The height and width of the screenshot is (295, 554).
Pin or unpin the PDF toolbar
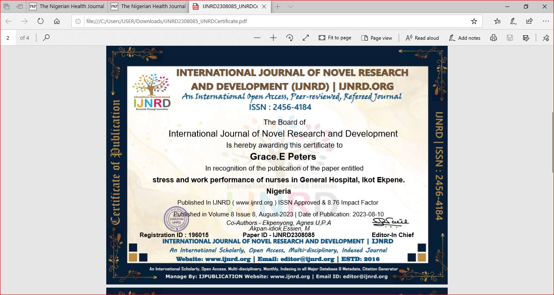545,38
